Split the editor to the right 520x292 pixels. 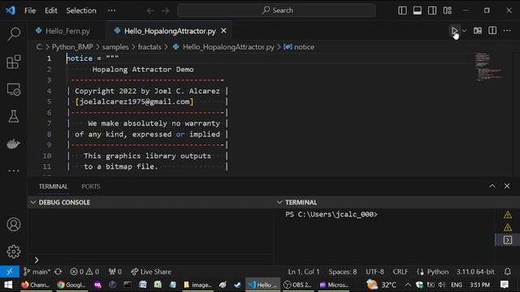click(x=492, y=31)
